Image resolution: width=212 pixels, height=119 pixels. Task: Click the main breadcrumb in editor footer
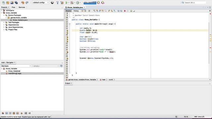click(104, 80)
